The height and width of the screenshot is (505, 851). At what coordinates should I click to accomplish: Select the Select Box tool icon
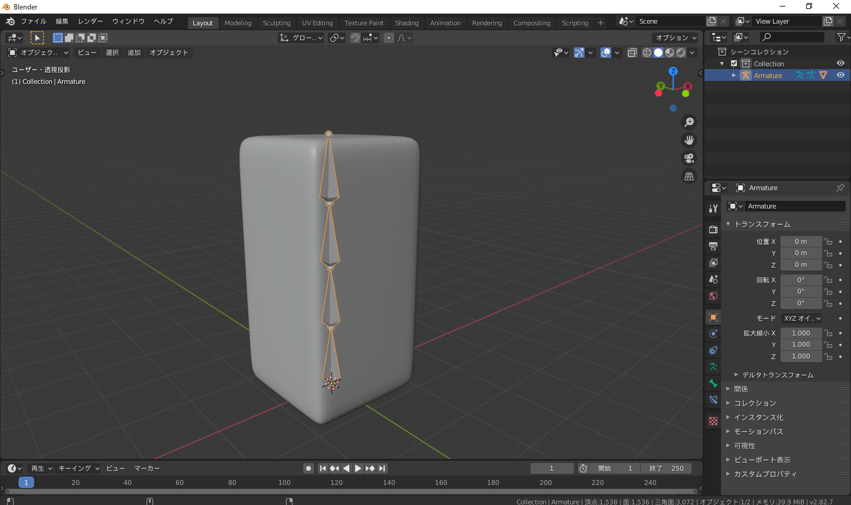[x=37, y=38]
